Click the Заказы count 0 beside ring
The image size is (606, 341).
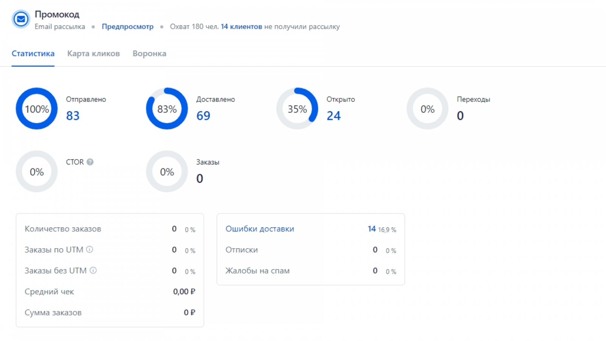point(200,178)
